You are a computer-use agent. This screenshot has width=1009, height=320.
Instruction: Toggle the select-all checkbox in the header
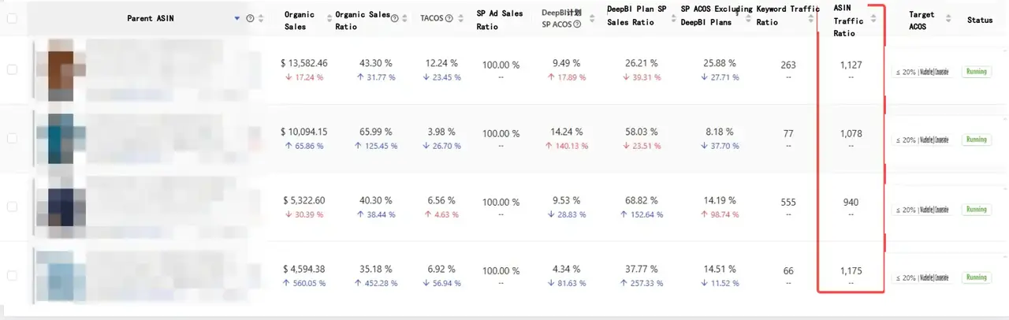[12, 18]
